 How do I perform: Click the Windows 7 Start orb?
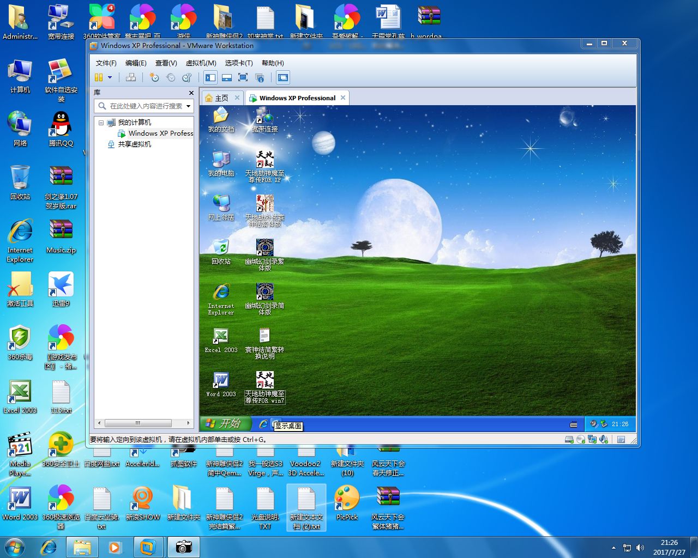[x=15, y=547]
